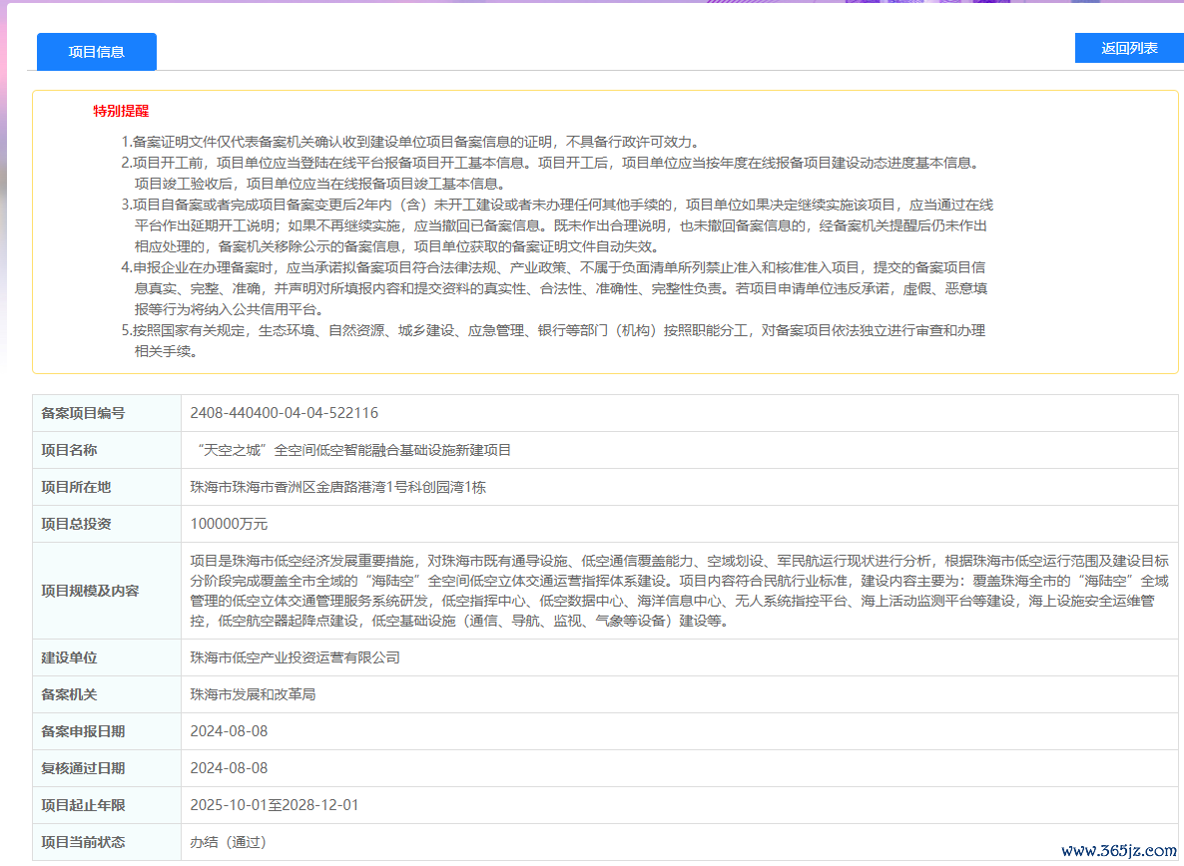Select the "天空之城" project name text
Image resolution: width=1184 pixels, height=866 pixels.
tap(350, 450)
